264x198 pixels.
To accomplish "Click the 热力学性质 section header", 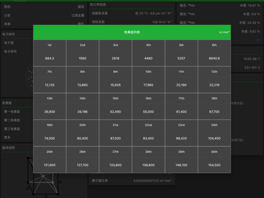I will (98, 5).
